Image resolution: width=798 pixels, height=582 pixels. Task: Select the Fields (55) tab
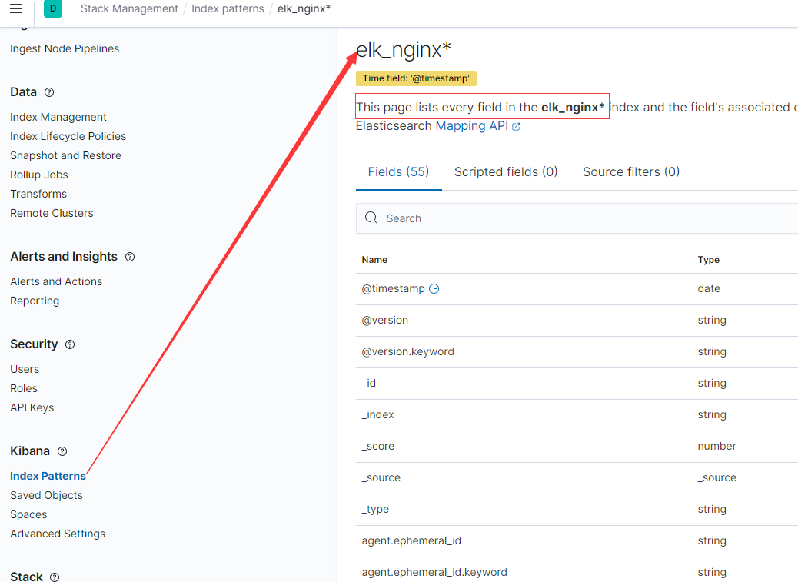point(398,171)
